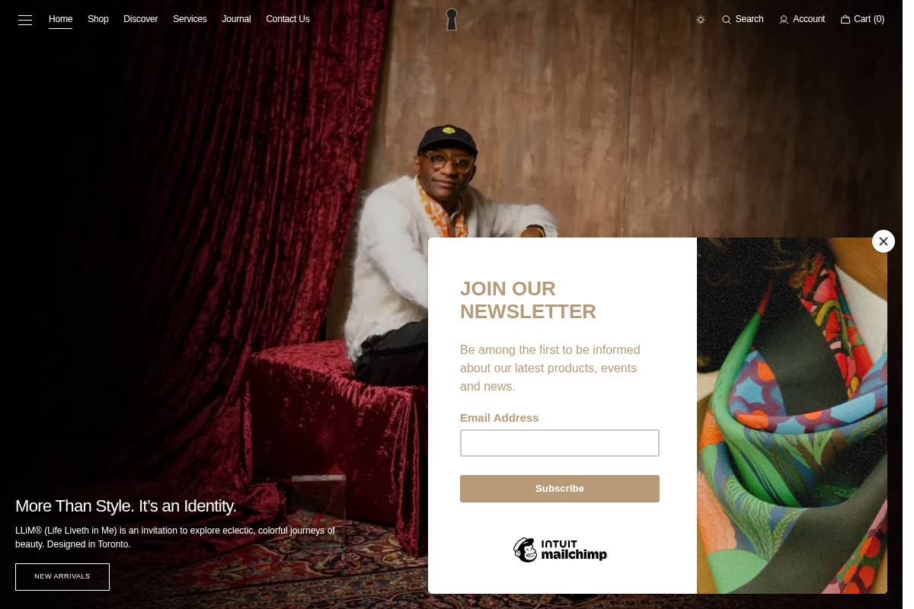Open the Shop menu
The image size is (914, 609).
tap(98, 19)
